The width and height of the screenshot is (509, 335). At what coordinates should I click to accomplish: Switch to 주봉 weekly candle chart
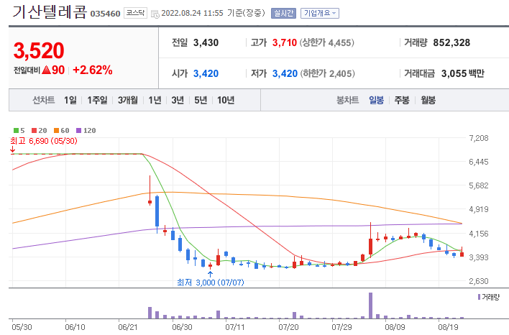[x=402, y=100]
